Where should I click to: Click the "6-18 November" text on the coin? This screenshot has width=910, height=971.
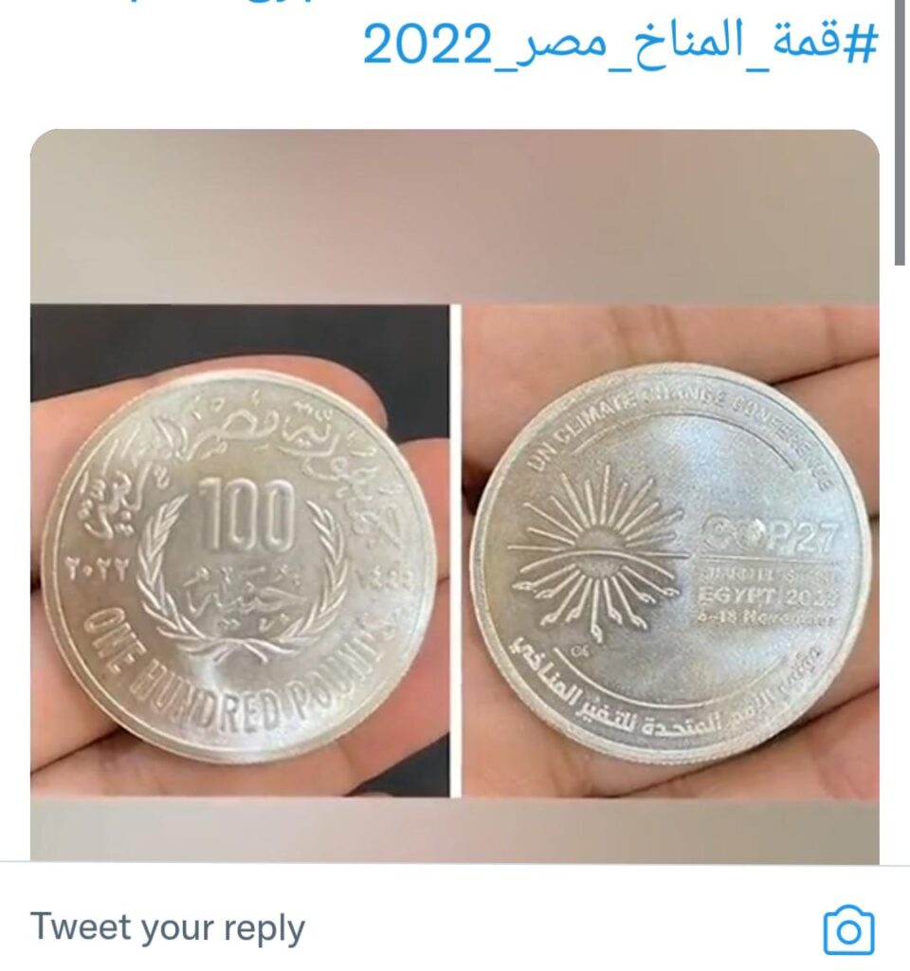click(765, 617)
